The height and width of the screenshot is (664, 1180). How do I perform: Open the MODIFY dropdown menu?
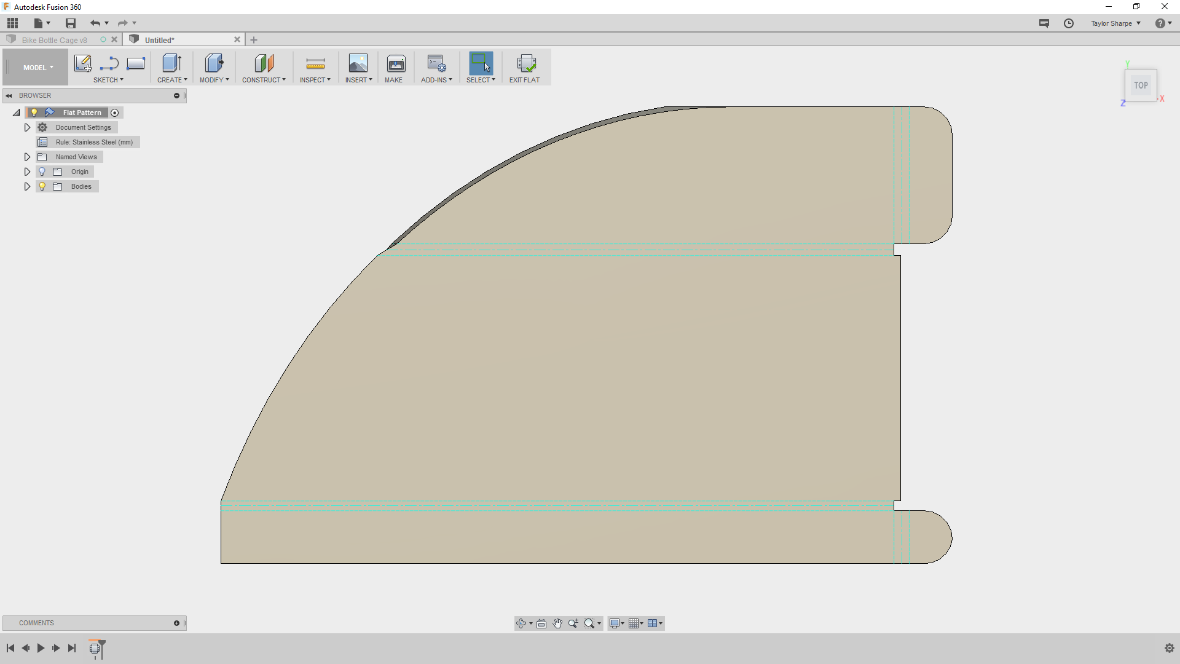[214, 80]
